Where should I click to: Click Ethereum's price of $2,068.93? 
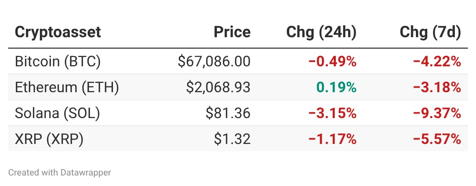click(x=219, y=87)
